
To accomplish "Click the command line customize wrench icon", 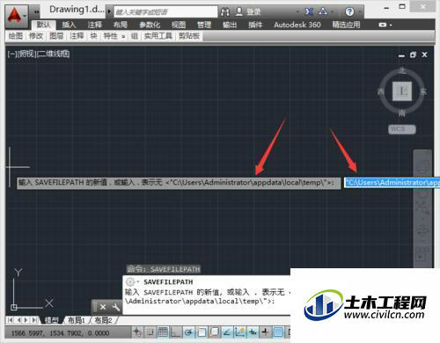I will (116, 307).
